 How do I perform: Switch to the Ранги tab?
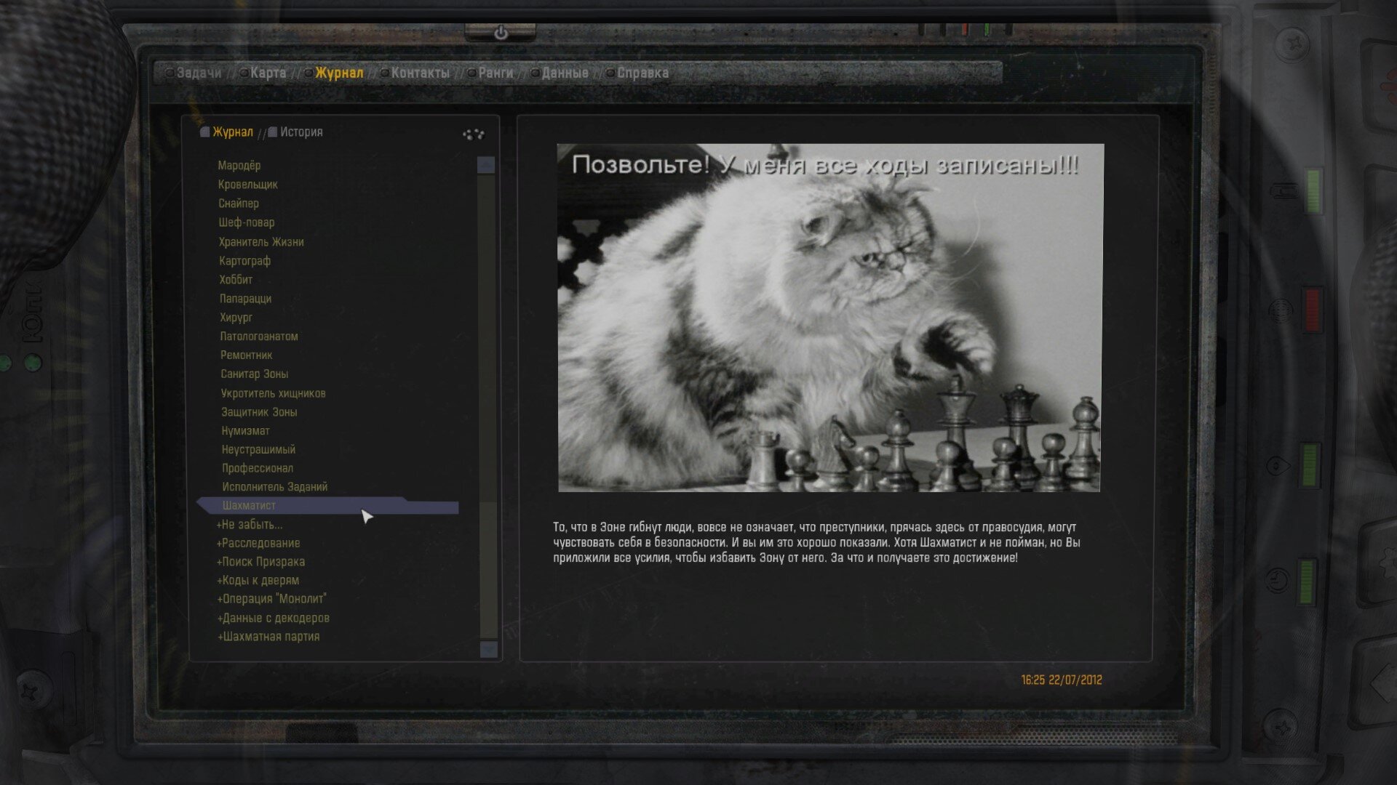(495, 73)
